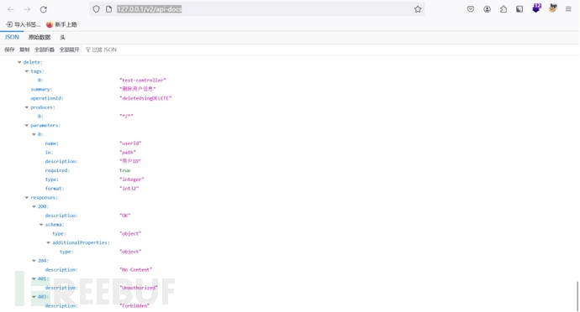Collapse the responses node
The image size is (580, 312).
point(27,198)
